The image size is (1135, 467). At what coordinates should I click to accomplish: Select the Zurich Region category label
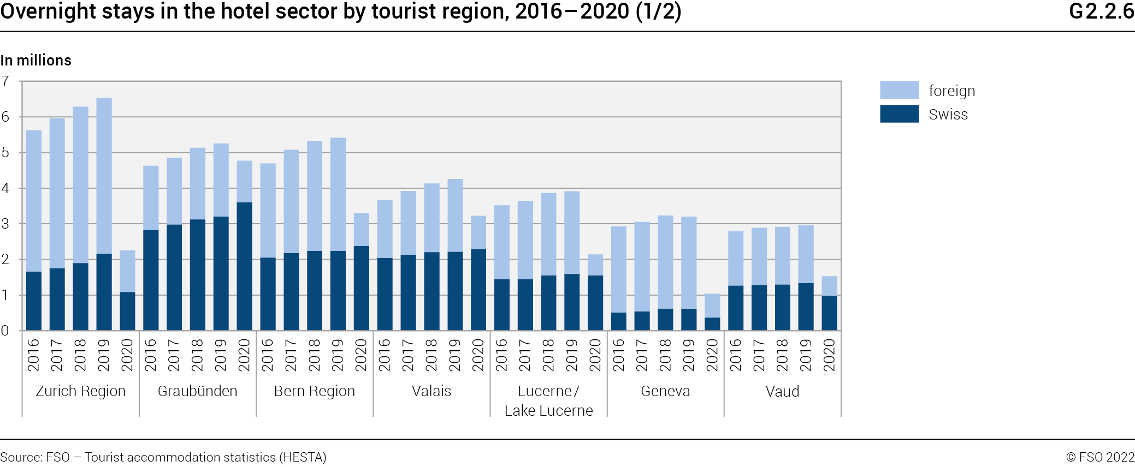click(x=80, y=391)
